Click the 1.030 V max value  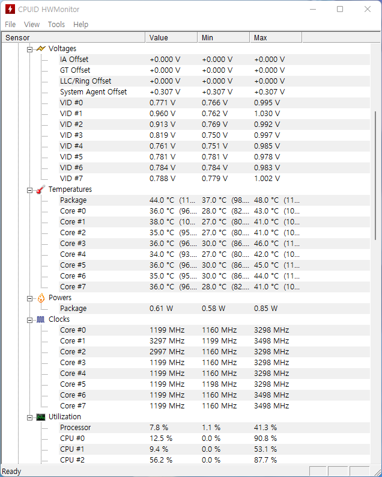tap(267, 114)
